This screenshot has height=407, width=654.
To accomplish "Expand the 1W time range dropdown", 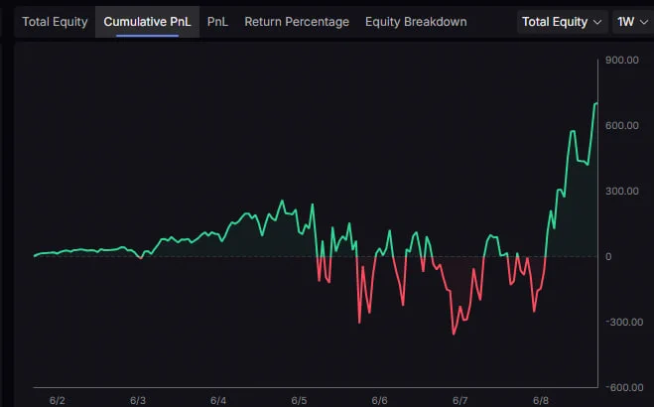I will [x=633, y=22].
